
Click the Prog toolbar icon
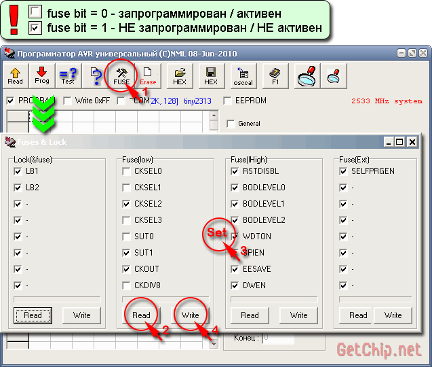(41, 75)
